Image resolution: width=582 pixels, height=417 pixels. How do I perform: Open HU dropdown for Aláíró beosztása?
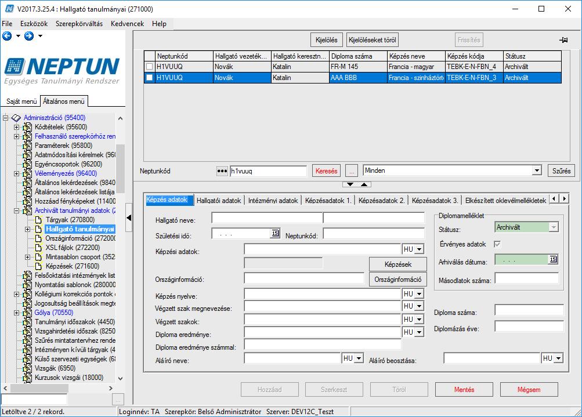[x=559, y=358]
